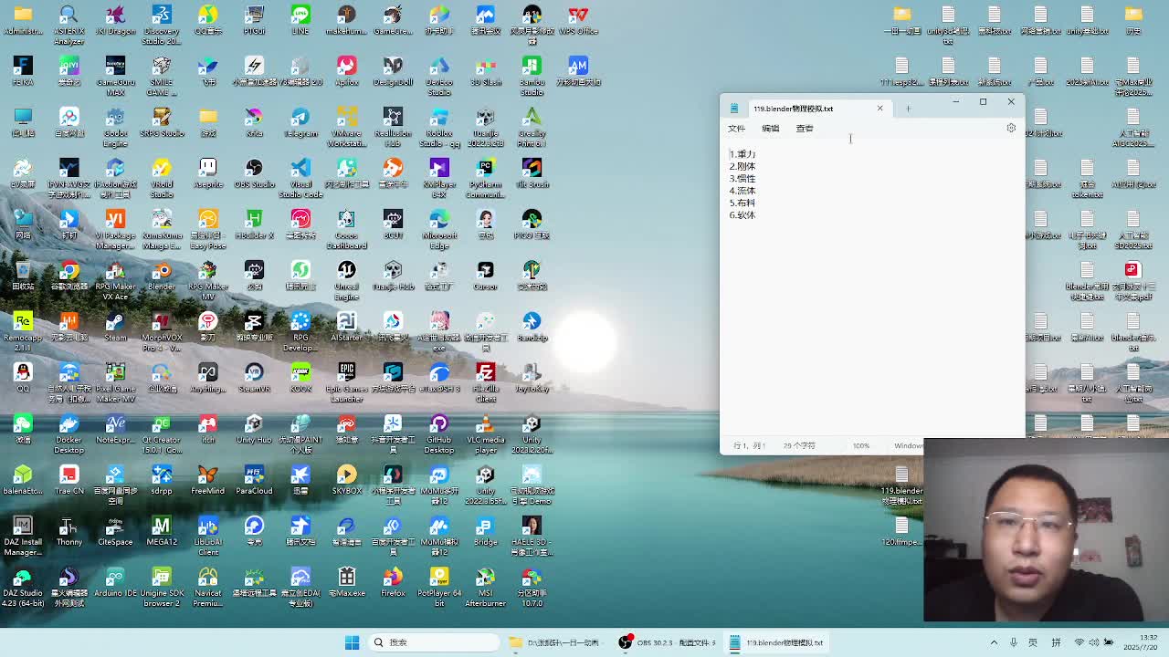Open the 查看 menu in Notepad
The height and width of the screenshot is (657, 1169).
pos(804,129)
